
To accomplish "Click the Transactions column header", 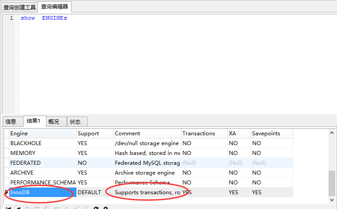I will 203,134.
